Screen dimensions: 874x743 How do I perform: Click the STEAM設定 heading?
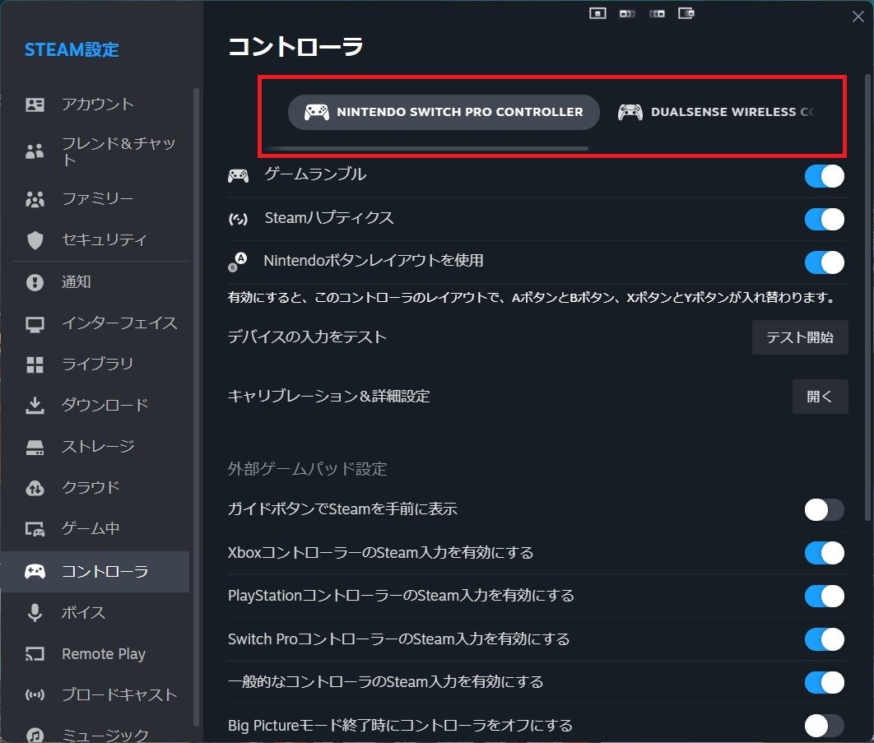click(x=72, y=49)
